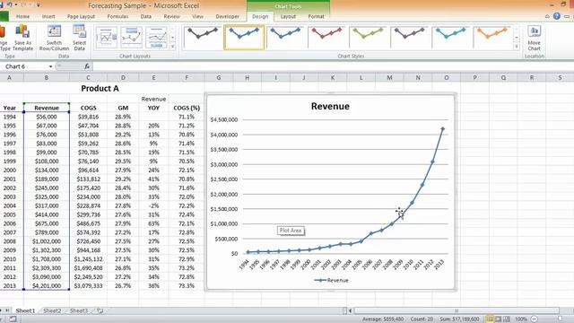Expand Chart Styles gallery
The height and width of the screenshot is (323, 574).
[517, 47]
